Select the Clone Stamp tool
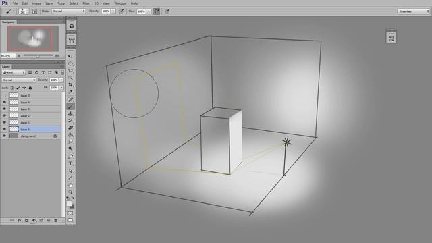The height and width of the screenshot is (243, 432). pyautogui.click(x=70, y=113)
